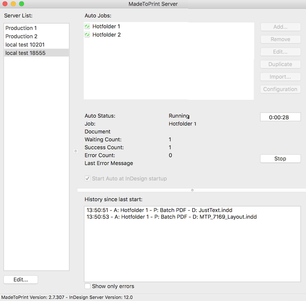306x301 pixels.
Task: Click the horizontal splitter handle above History
Action: click(192, 190)
